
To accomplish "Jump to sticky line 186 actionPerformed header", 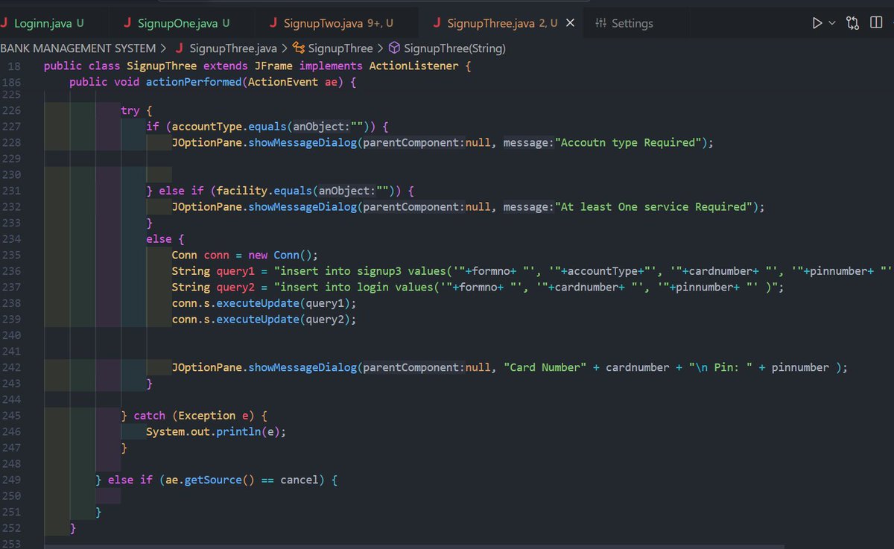I will click(212, 82).
